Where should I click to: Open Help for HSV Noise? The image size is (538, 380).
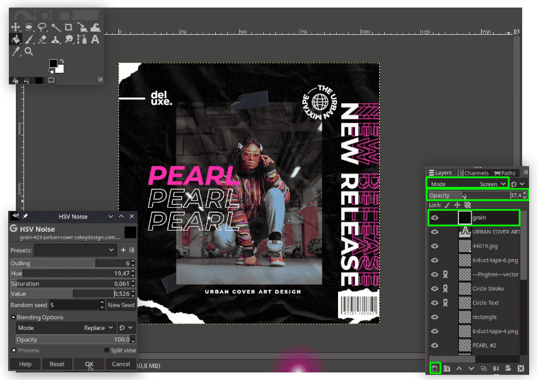point(25,364)
